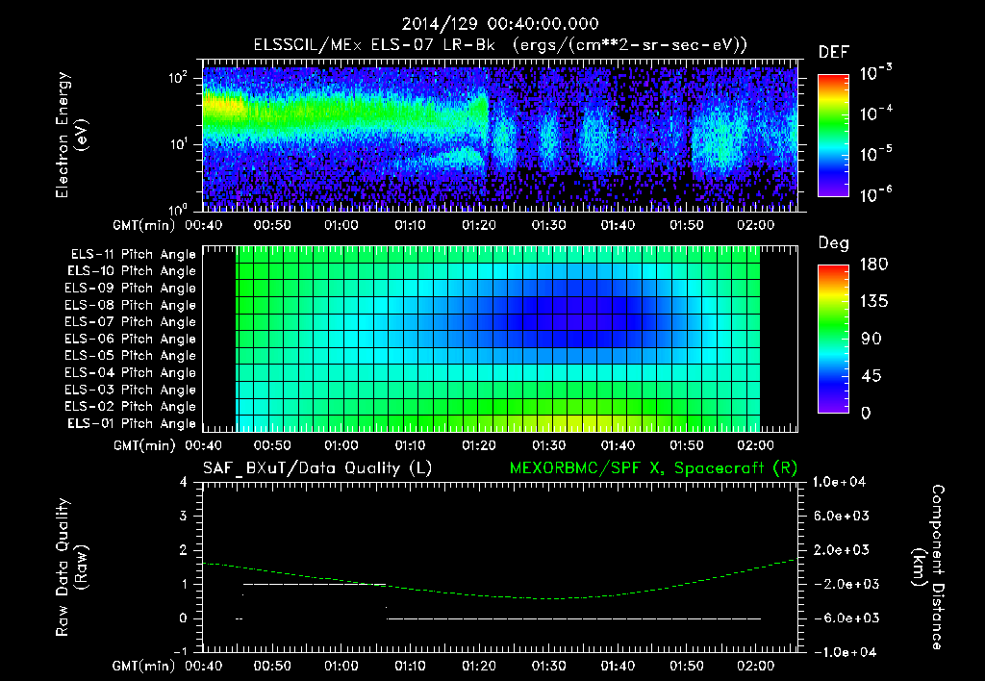Select the 1.0e+04 right axis value
Viewport: 985px width, 681px height.
(x=841, y=482)
